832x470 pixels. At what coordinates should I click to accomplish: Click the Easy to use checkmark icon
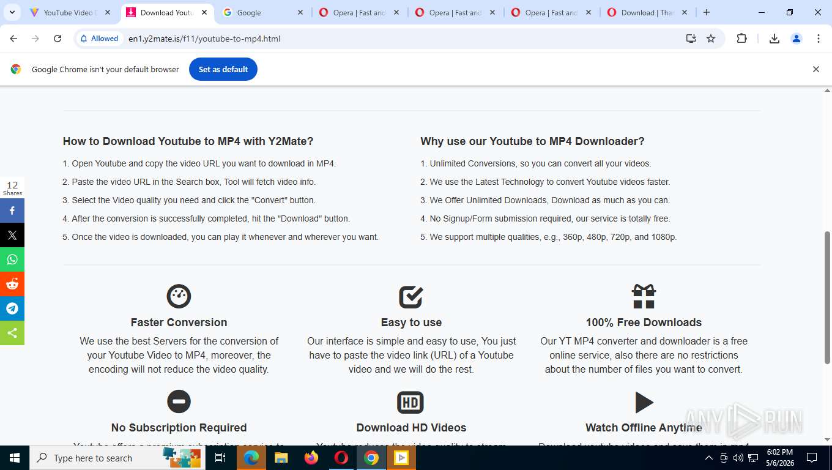[x=411, y=296]
